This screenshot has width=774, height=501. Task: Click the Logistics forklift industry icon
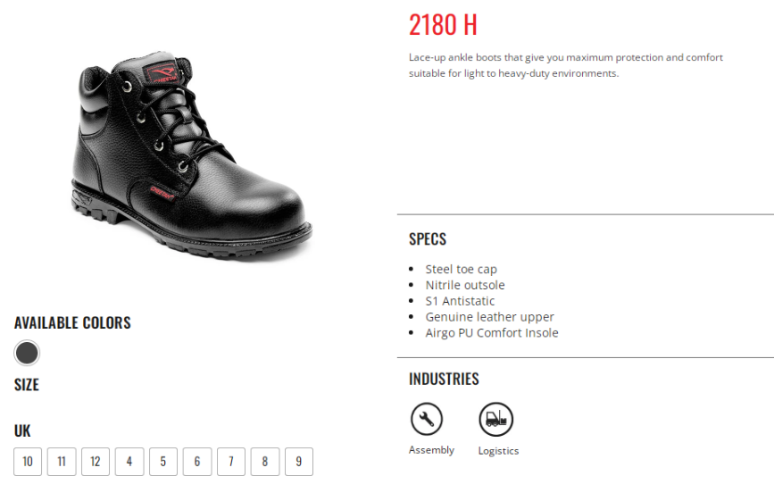tap(496, 419)
